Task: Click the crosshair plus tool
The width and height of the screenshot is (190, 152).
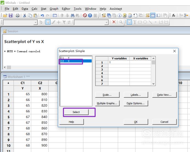Action: [x=59, y=22]
